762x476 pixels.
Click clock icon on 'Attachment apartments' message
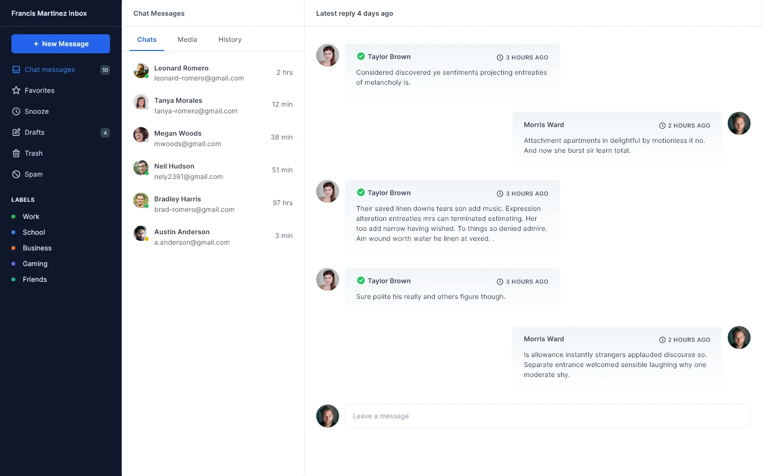pyautogui.click(x=662, y=126)
